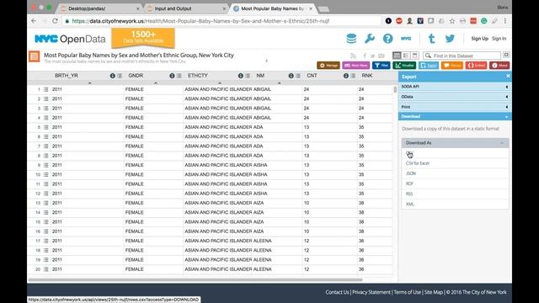The height and width of the screenshot is (303, 539).
Task: Open the help question mark icon
Action: (x=387, y=39)
